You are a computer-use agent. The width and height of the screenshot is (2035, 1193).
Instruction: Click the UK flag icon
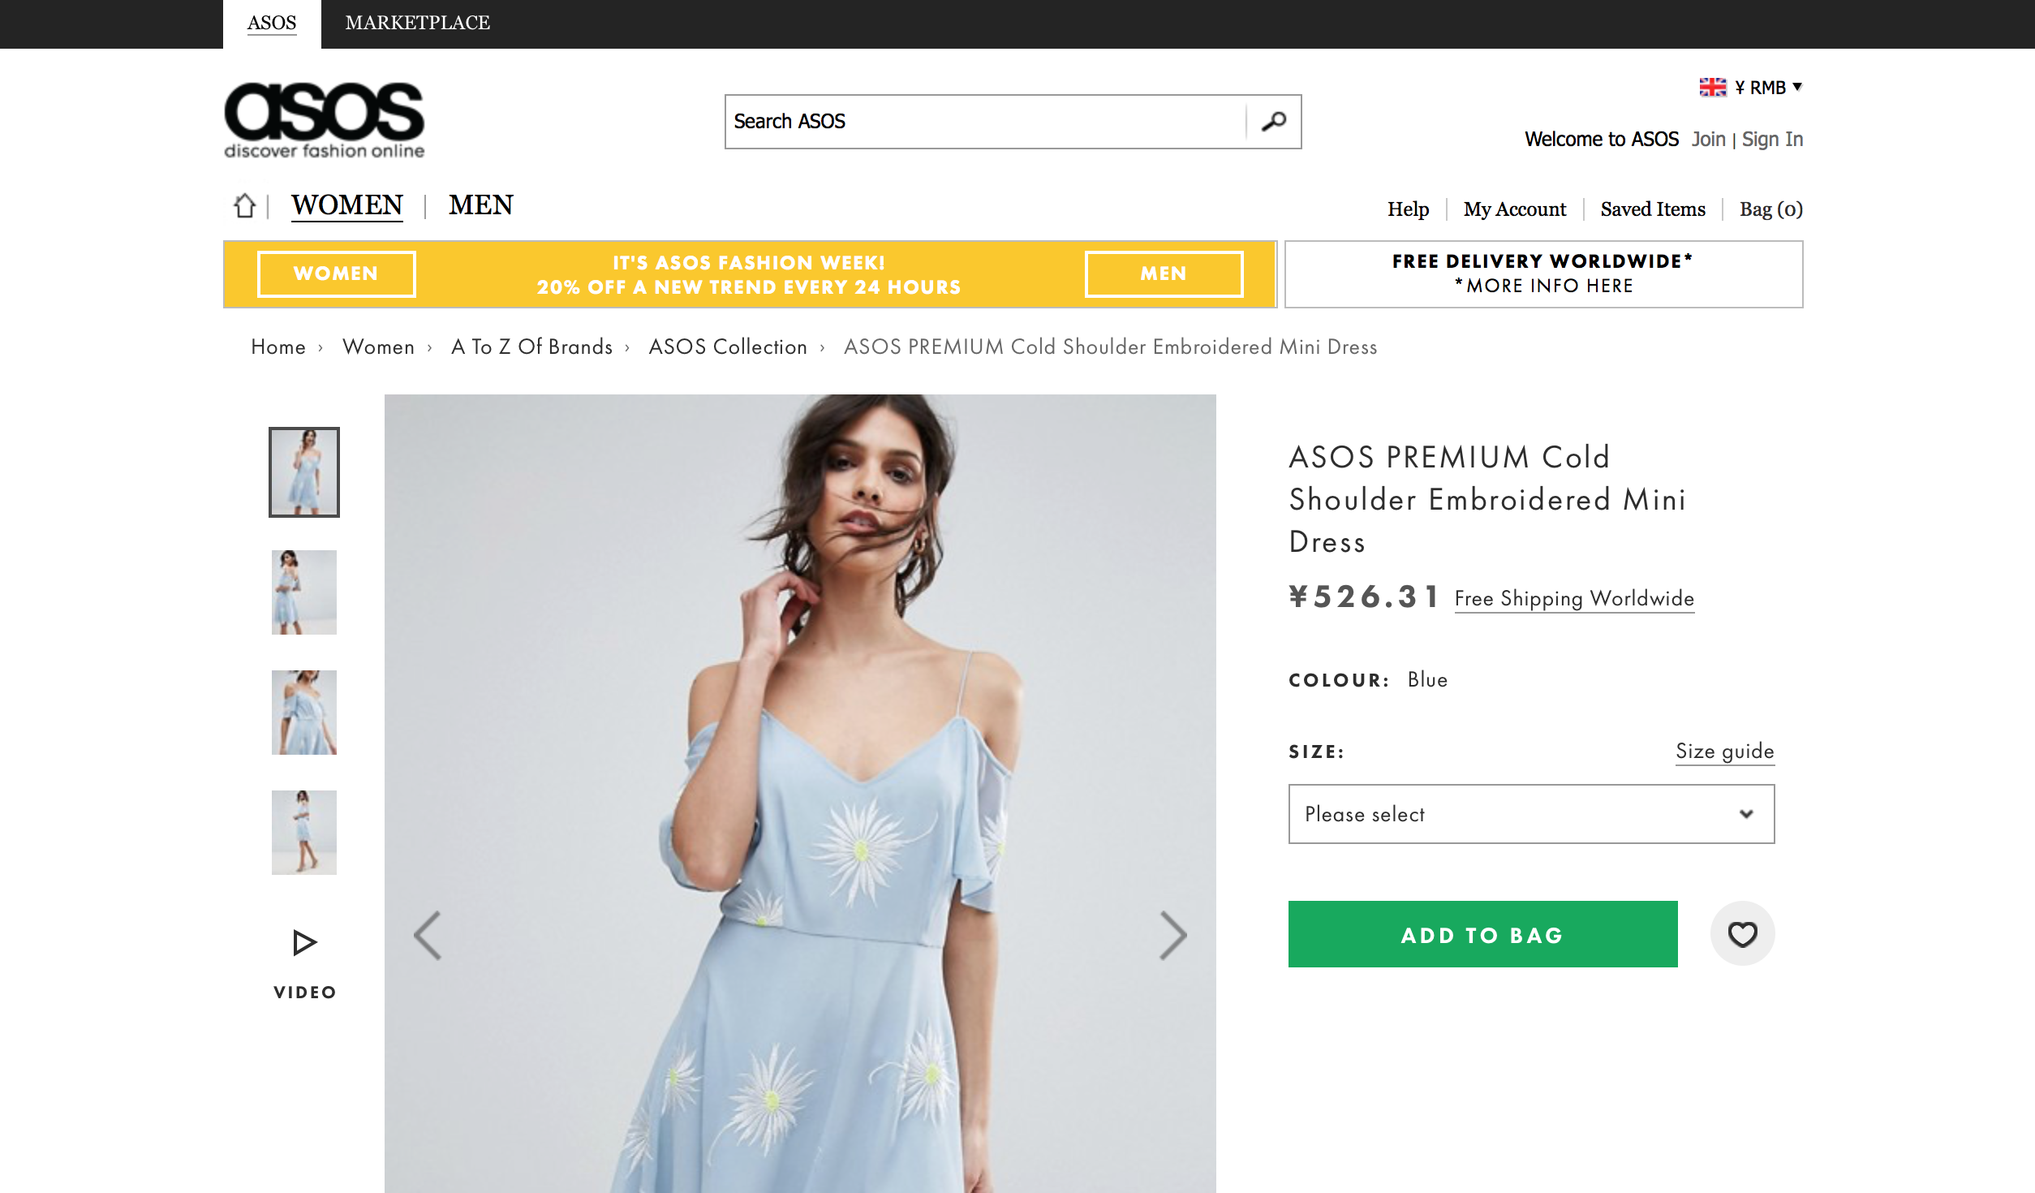point(1712,87)
